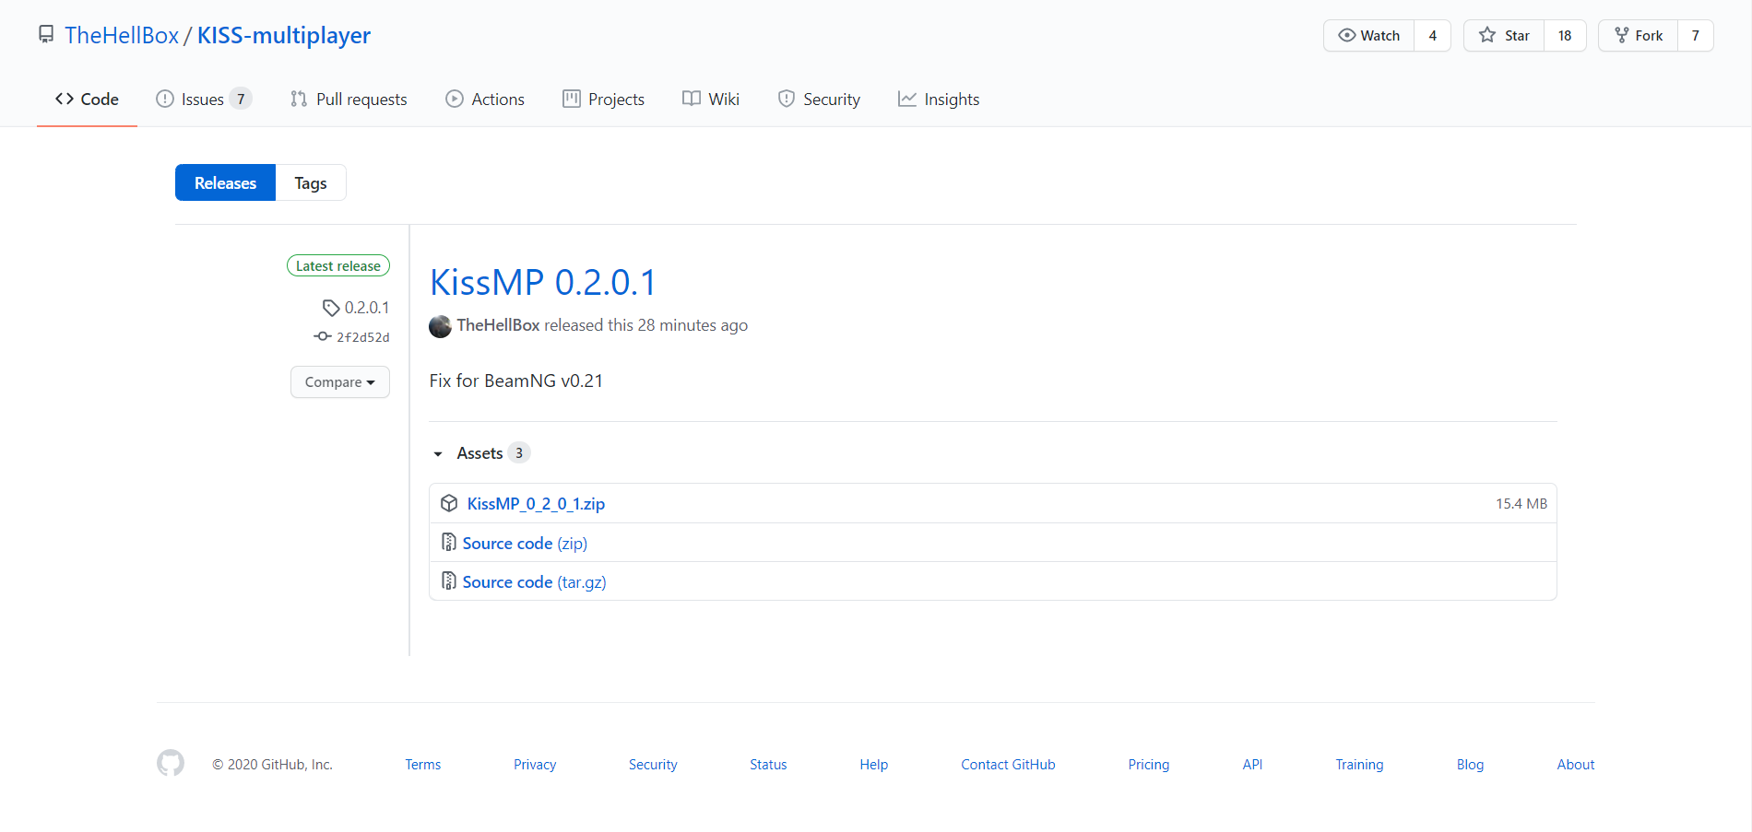The image size is (1752, 832).
Task: Click the package icon beside KissMP zip
Action: pos(449,503)
